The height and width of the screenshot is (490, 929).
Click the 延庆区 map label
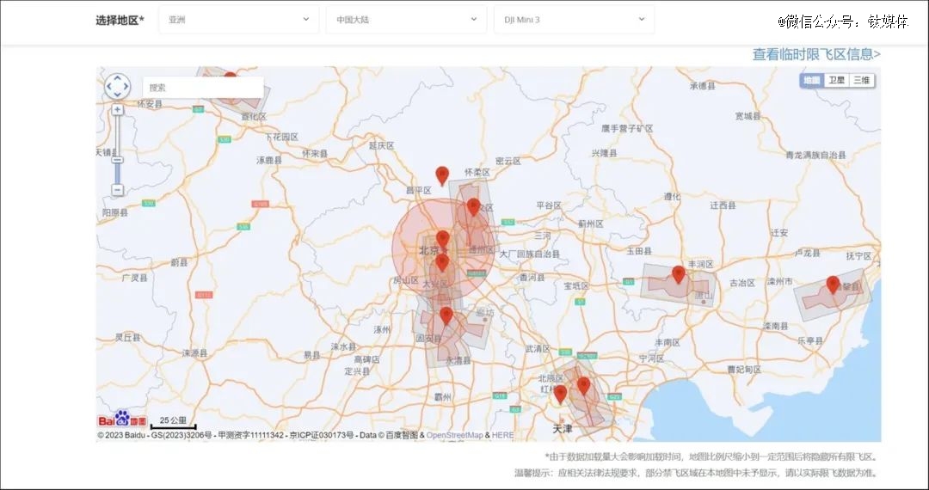(382, 145)
